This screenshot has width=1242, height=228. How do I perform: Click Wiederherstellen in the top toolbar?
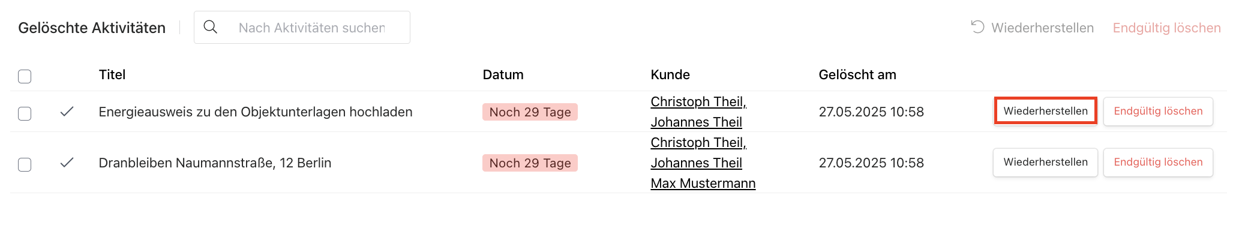[x=1042, y=28]
